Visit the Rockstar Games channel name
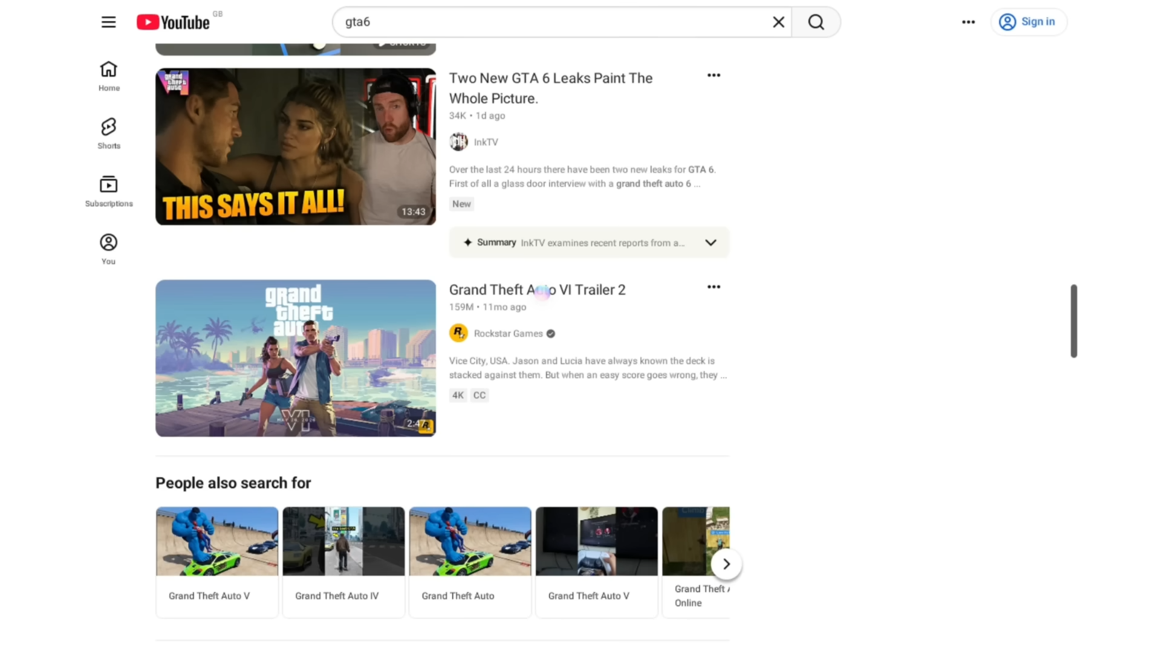Image resolution: width=1161 pixels, height=653 pixels. (x=508, y=334)
